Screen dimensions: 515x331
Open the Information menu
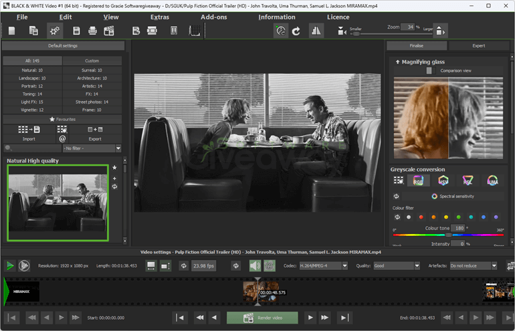[276, 17]
